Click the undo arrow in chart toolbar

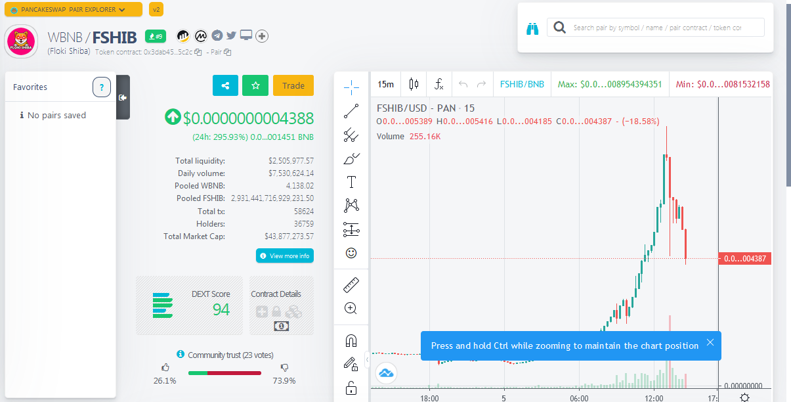coord(463,84)
